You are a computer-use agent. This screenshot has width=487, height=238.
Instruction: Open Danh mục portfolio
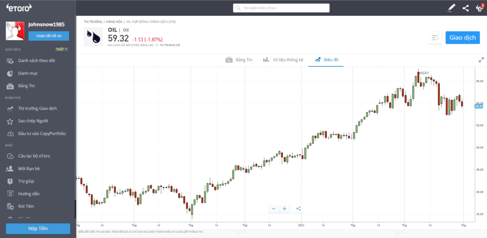28,73
